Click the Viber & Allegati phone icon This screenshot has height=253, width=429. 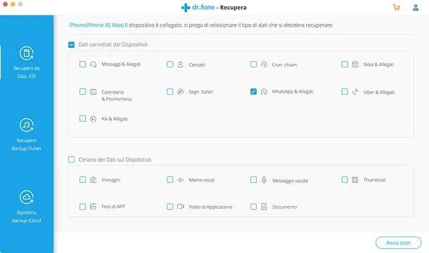355,91
